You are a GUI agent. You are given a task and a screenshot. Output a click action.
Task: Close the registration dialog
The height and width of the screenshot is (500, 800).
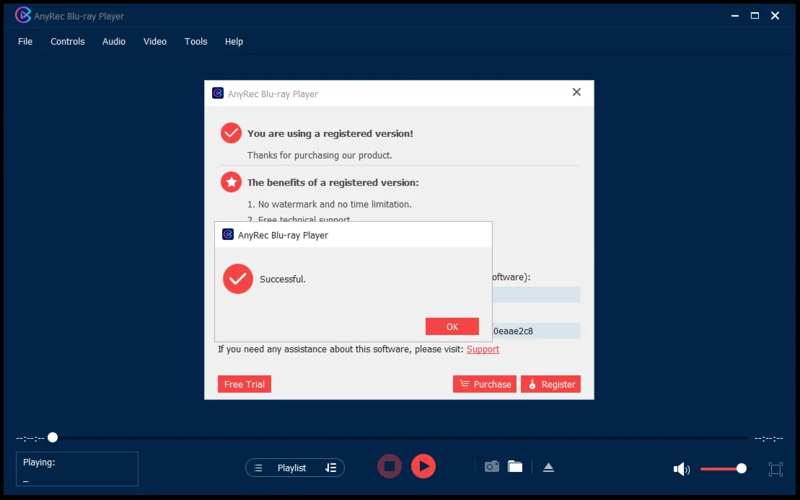pos(576,92)
